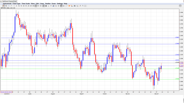184x103 pixels.
Task: Set time scale to 1H
Action: click(x=26, y=6)
